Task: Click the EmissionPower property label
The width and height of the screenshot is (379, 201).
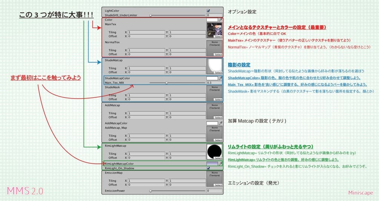Action: tap(115, 191)
